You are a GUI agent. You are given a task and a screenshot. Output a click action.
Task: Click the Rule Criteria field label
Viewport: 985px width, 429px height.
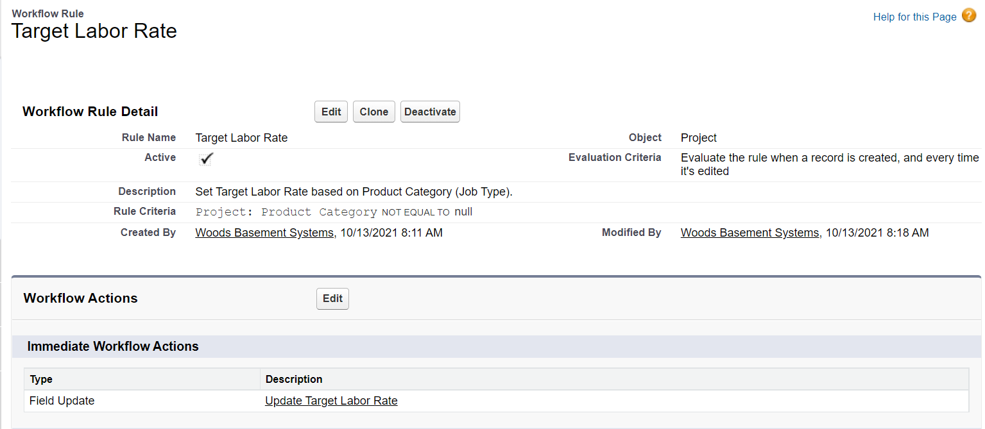pyautogui.click(x=144, y=212)
